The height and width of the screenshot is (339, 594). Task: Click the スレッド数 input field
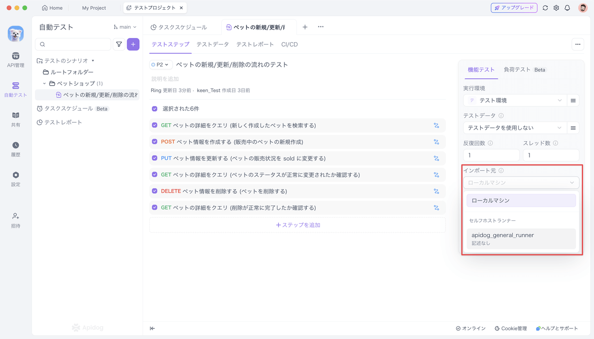pos(551,155)
